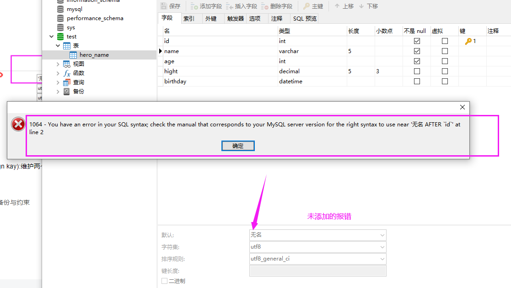Click the Views (视图) node icon

(x=67, y=64)
